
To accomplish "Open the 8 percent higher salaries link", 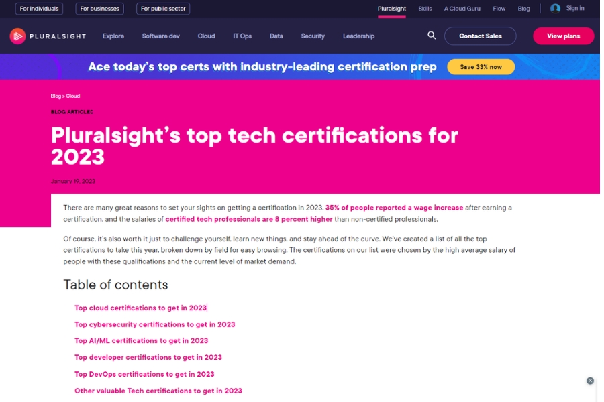I will coord(249,219).
